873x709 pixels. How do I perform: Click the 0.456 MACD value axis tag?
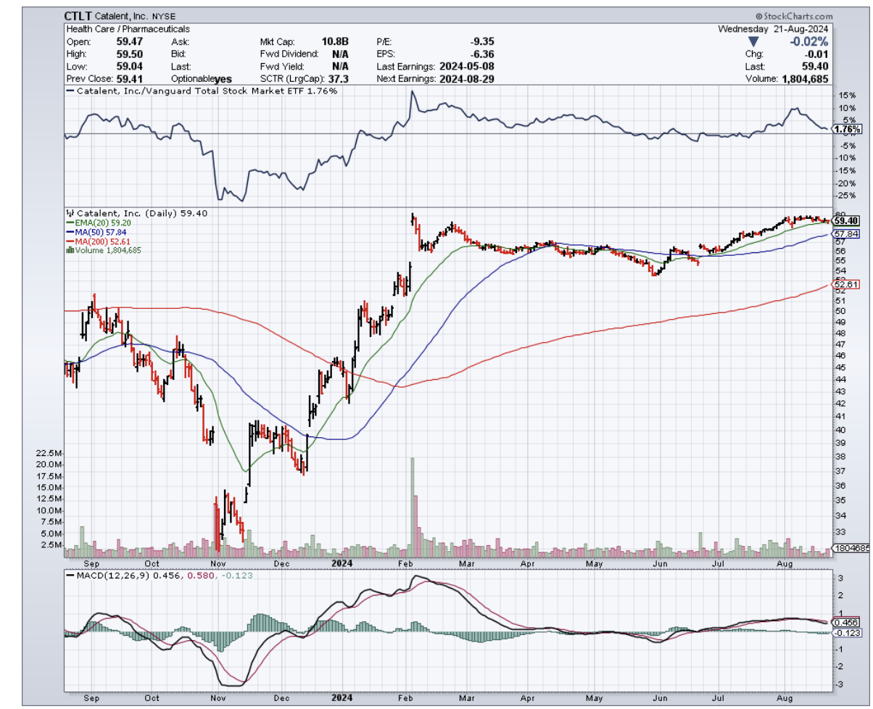coord(846,622)
